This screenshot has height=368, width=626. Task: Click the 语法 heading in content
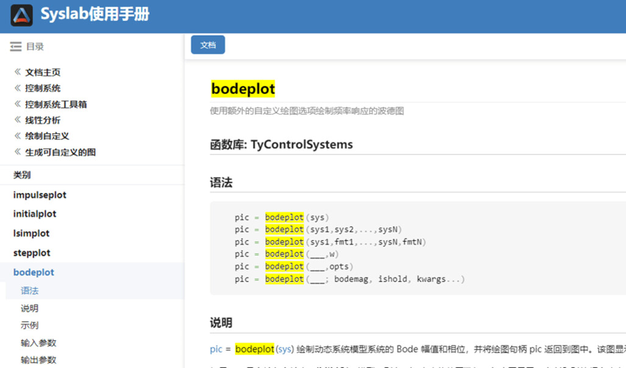pyautogui.click(x=221, y=182)
